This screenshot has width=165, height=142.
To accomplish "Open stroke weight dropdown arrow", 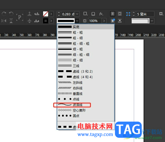I will point(77,14).
